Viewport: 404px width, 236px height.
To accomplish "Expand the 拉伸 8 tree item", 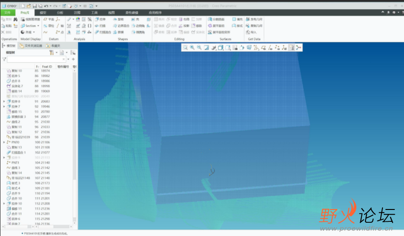I will (x=4, y=102).
